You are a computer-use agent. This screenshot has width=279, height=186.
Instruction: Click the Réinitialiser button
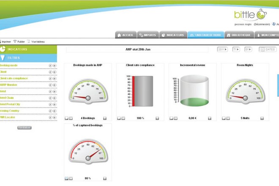tap(25, 127)
